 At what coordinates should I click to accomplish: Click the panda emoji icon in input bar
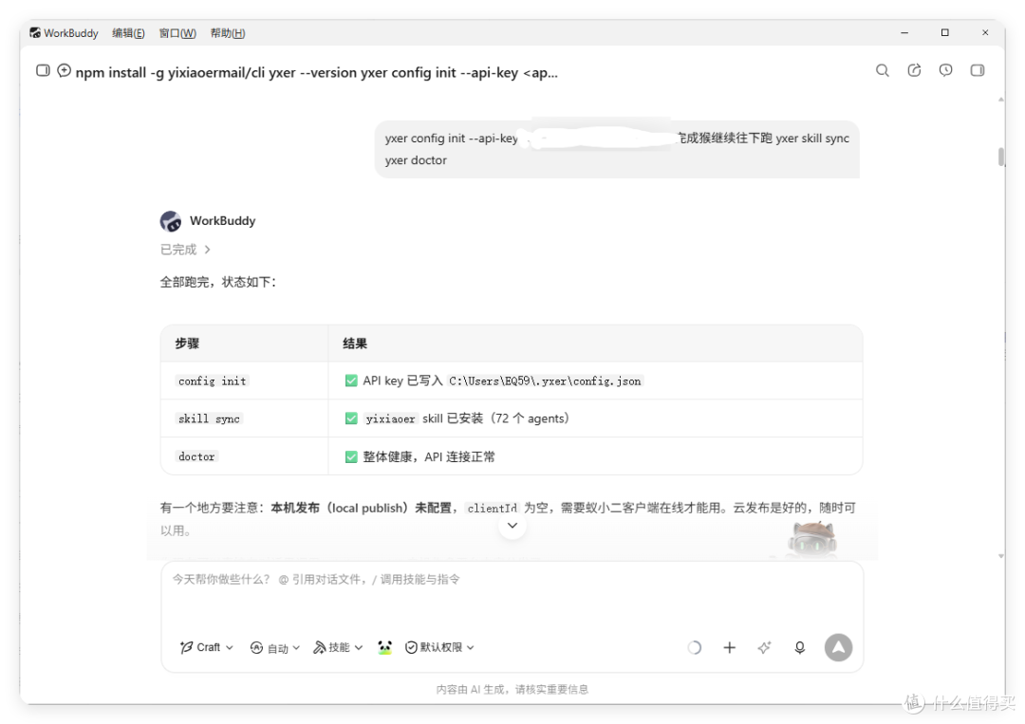(385, 647)
